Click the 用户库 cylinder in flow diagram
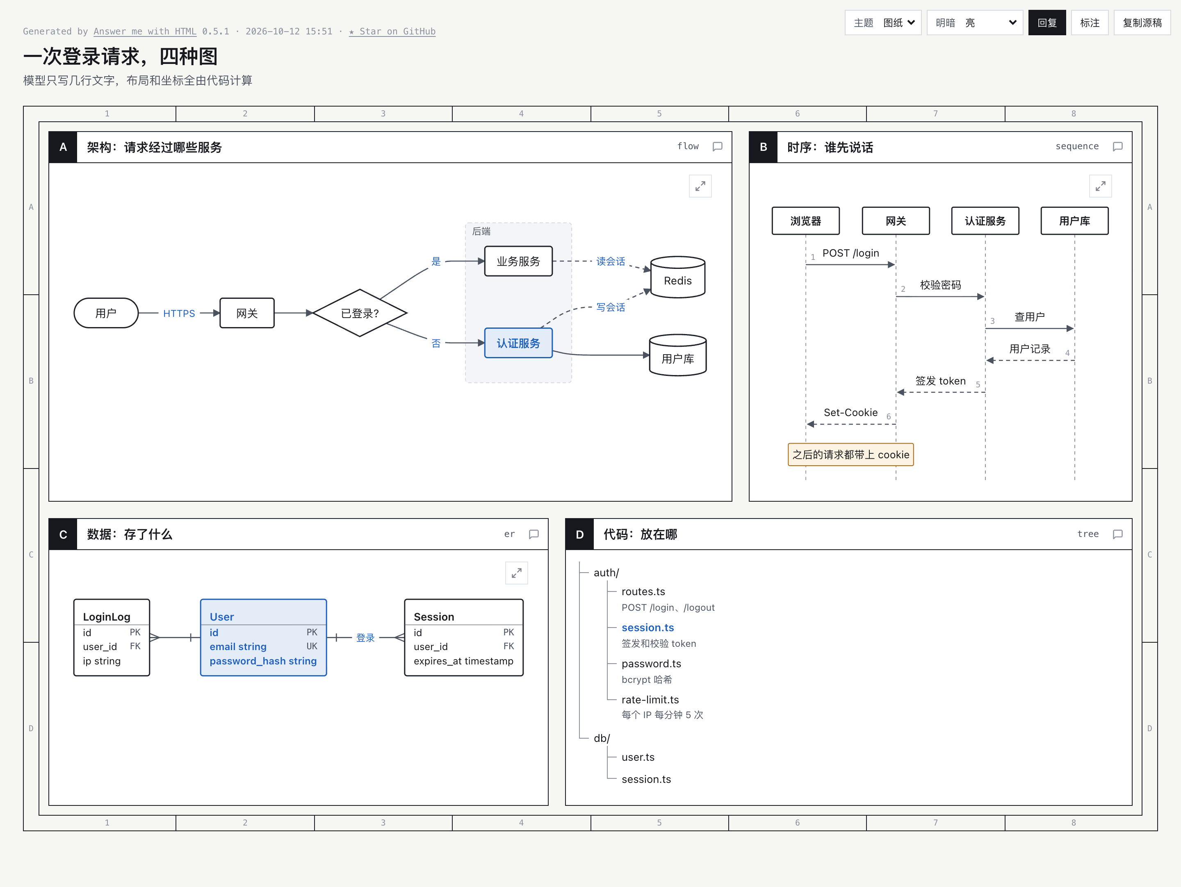This screenshot has width=1181, height=887. (677, 355)
